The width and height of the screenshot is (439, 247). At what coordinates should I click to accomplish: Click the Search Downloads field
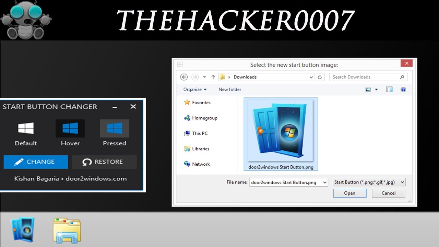pyautogui.click(x=368, y=77)
